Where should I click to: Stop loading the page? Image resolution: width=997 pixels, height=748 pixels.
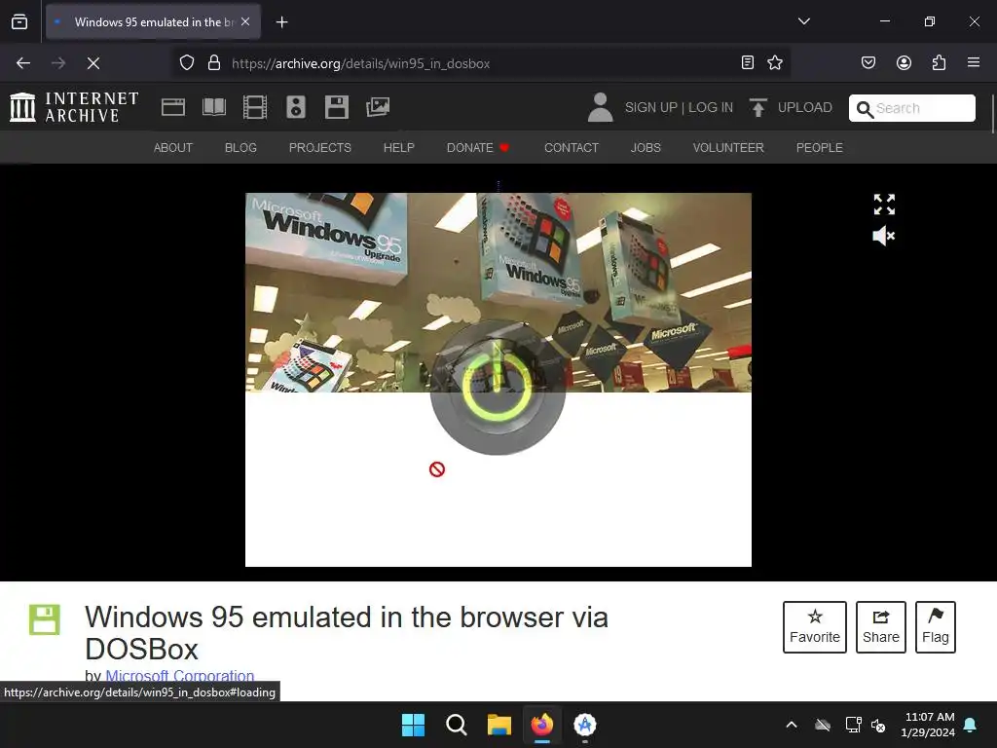pos(93,63)
